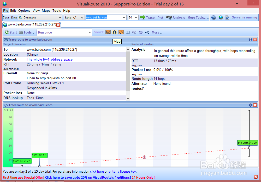Open The whole IPv4 address space link
Viewport: 261px width, 182px height.
pos(50,59)
